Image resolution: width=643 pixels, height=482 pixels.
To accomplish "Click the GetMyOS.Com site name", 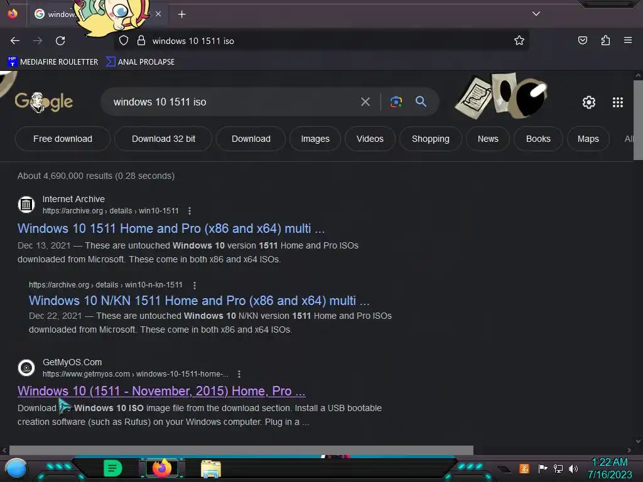I will click(72, 362).
